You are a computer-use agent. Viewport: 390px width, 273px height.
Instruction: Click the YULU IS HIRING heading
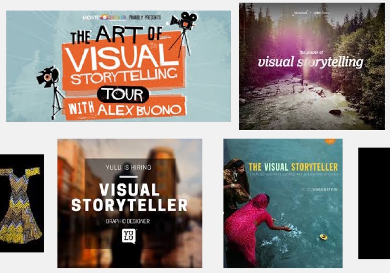point(129,167)
